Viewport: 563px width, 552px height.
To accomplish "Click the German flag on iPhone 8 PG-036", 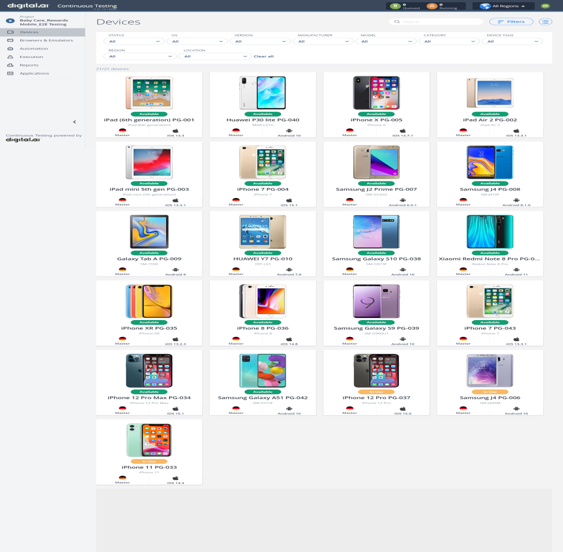I will point(236,339).
